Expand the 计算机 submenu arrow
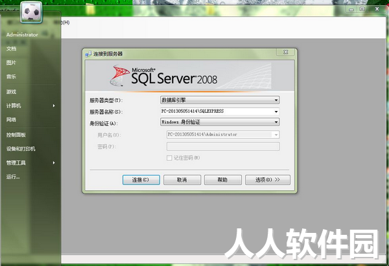389x266 pixels. pyautogui.click(x=54, y=106)
